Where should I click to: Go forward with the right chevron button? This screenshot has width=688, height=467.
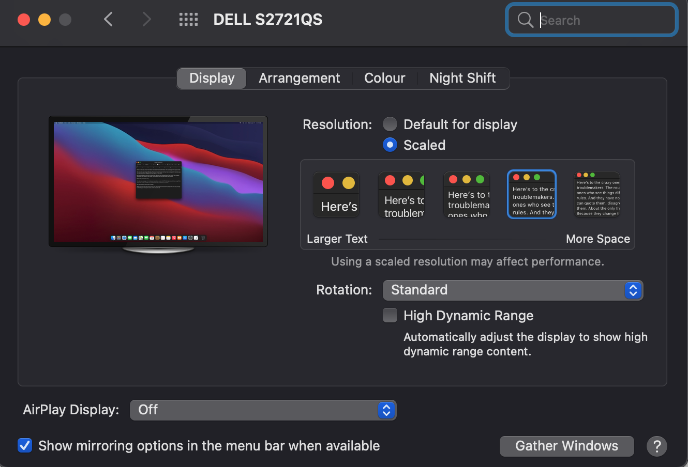[147, 20]
